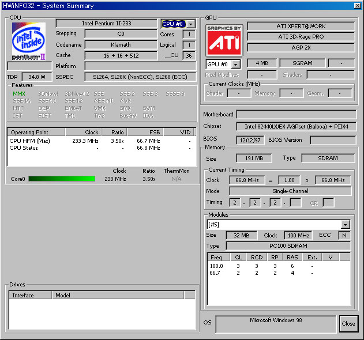Click the empty Motherboard field

(296, 114)
